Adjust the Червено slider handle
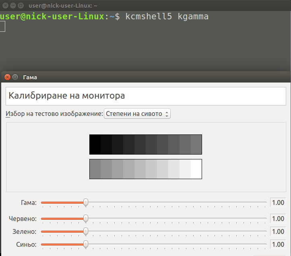This screenshot has width=291, height=256. click(x=86, y=219)
